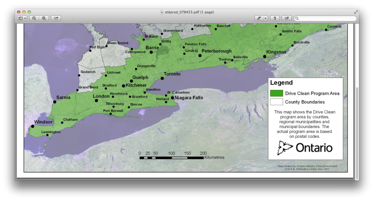Screen dimensions: 374x201
Task: Click the PDF document icon in title bar
Action: click(162, 12)
